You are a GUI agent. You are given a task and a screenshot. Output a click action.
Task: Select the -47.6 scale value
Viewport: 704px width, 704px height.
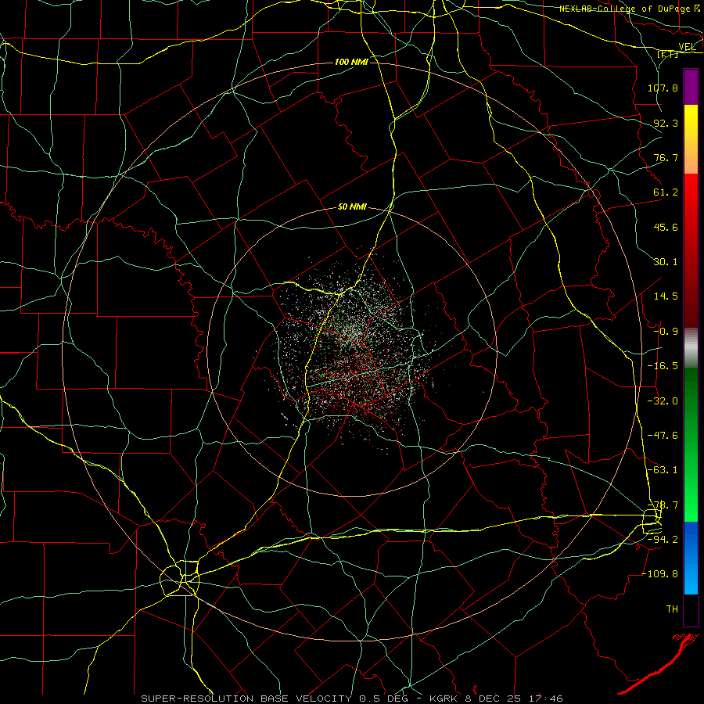[663, 436]
